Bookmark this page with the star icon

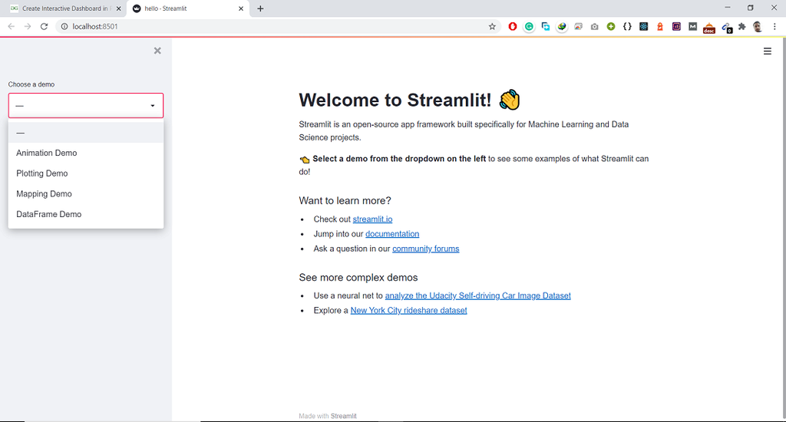point(492,27)
